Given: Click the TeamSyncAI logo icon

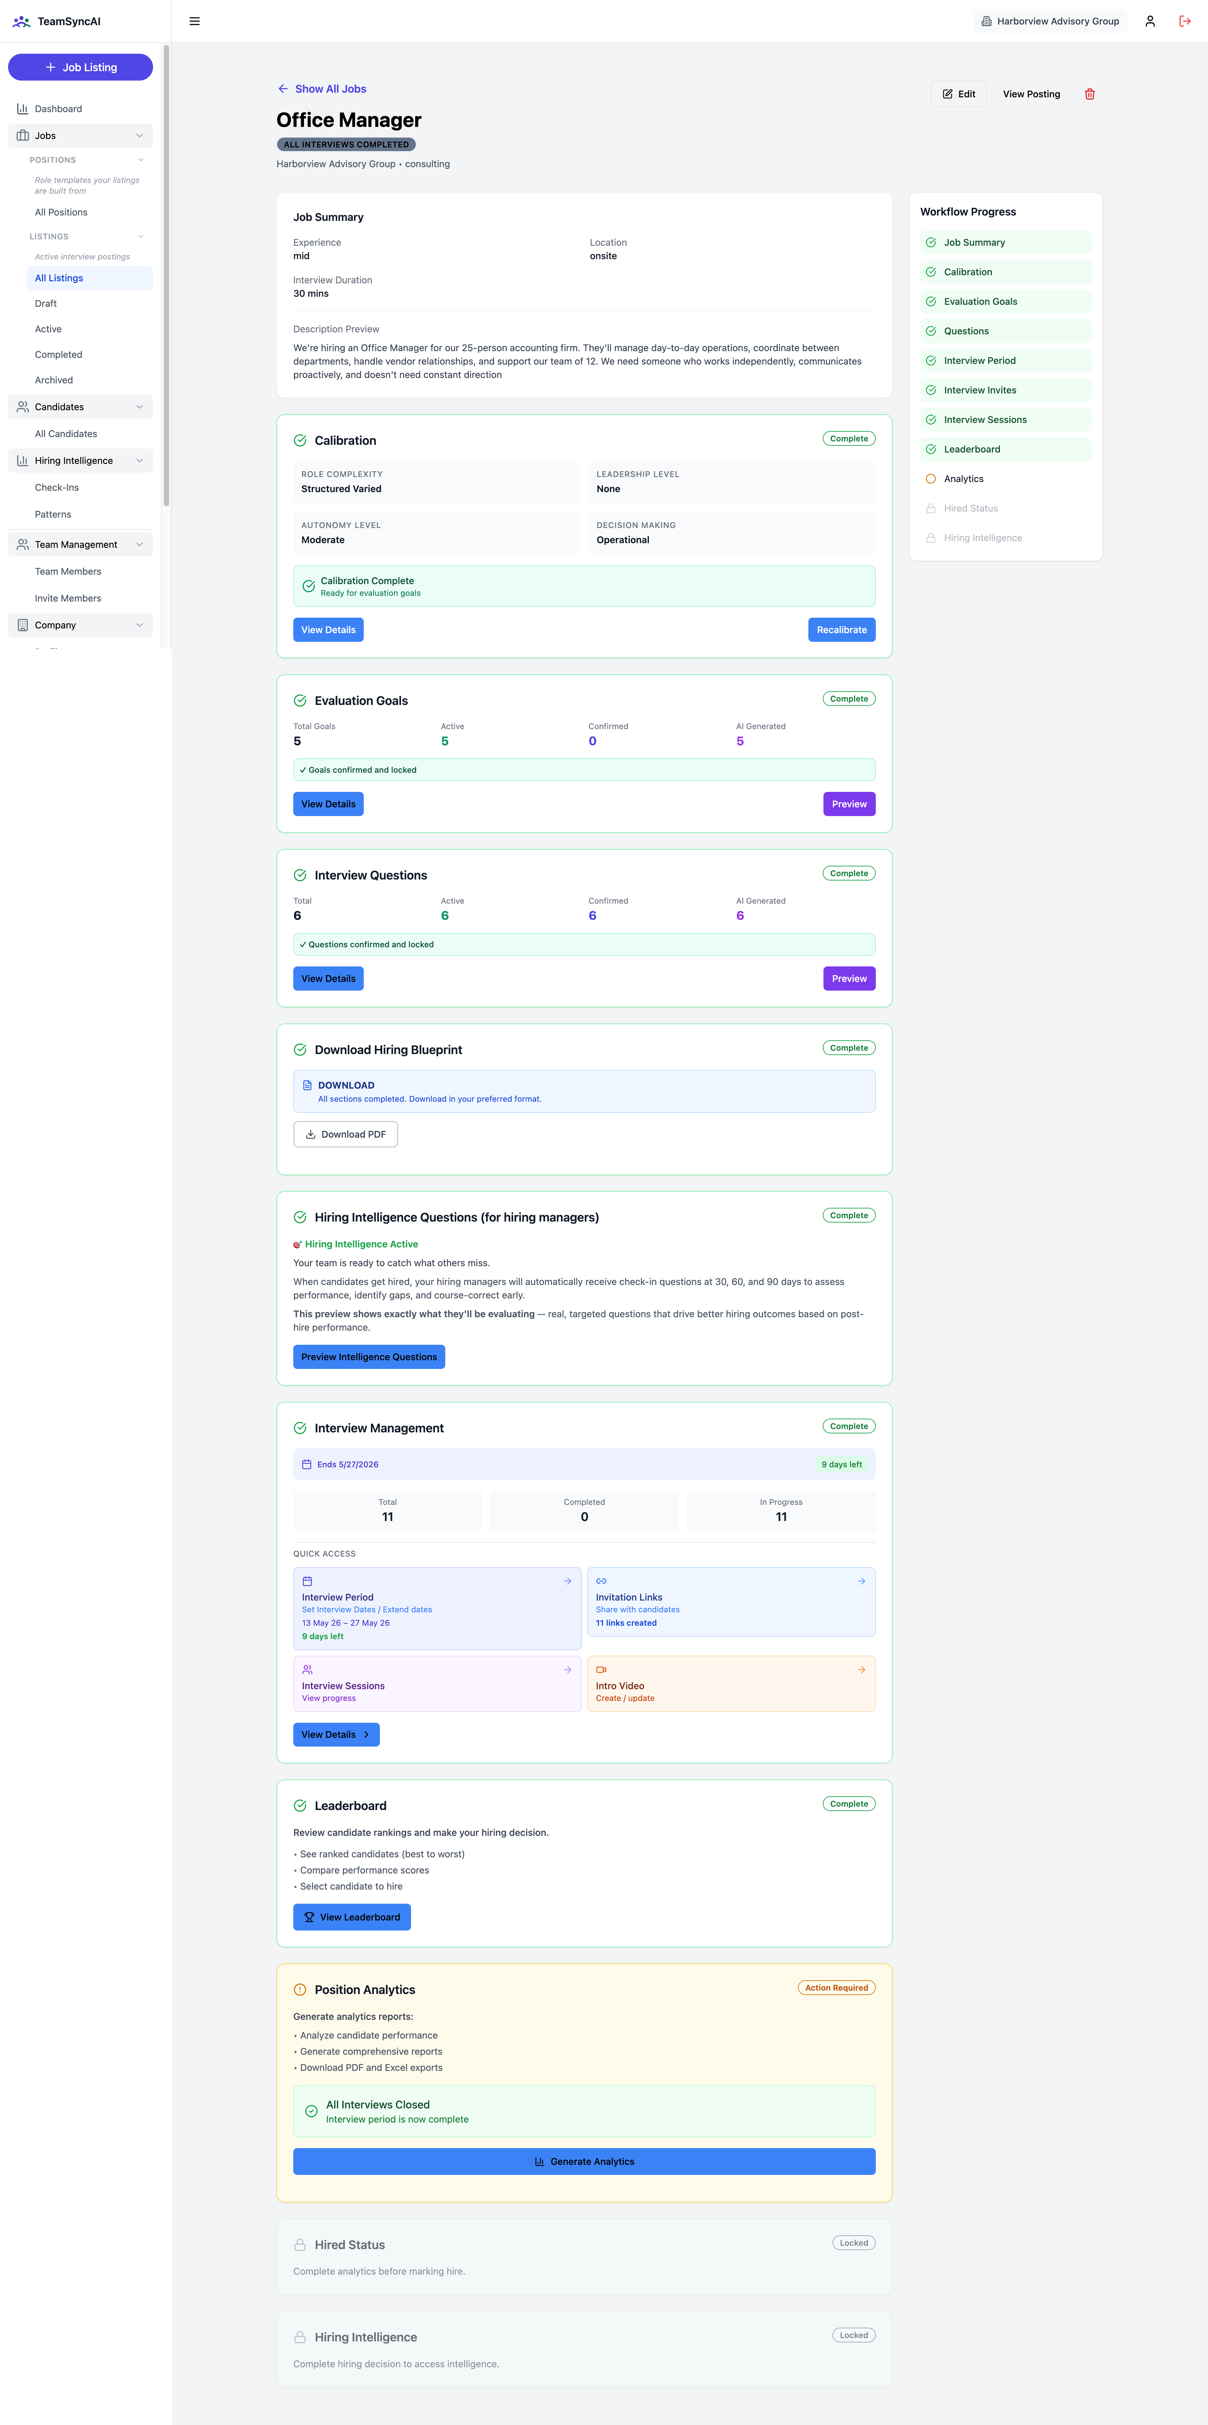Looking at the screenshot, I should click(x=21, y=21).
